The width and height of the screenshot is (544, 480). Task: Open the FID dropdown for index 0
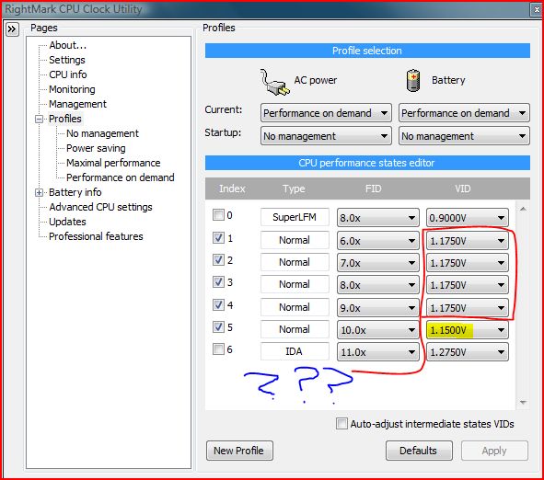[x=377, y=218]
